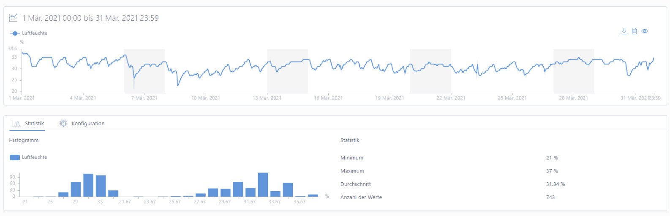Click the Luftfeuchte histogram legend color swatch
This screenshot has width=670, height=216.
(15, 157)
